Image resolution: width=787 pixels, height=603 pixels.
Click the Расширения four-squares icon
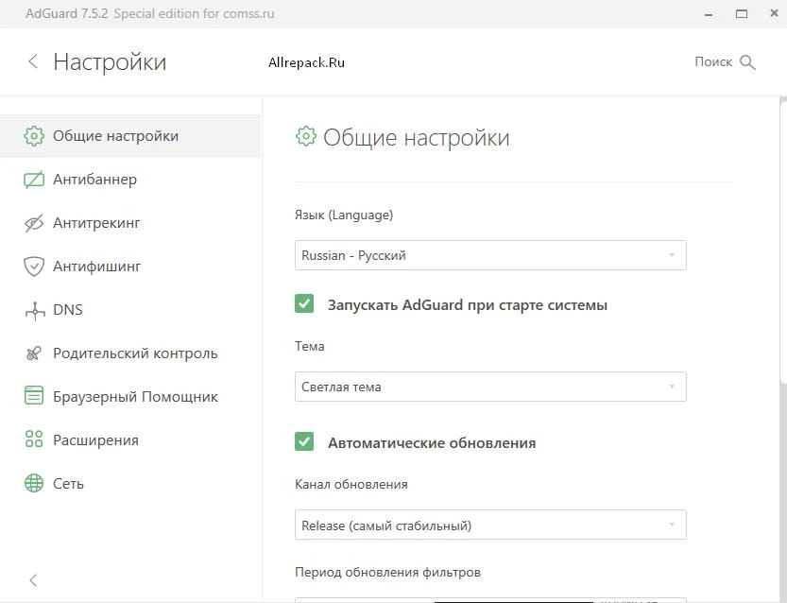click(34, 439)
